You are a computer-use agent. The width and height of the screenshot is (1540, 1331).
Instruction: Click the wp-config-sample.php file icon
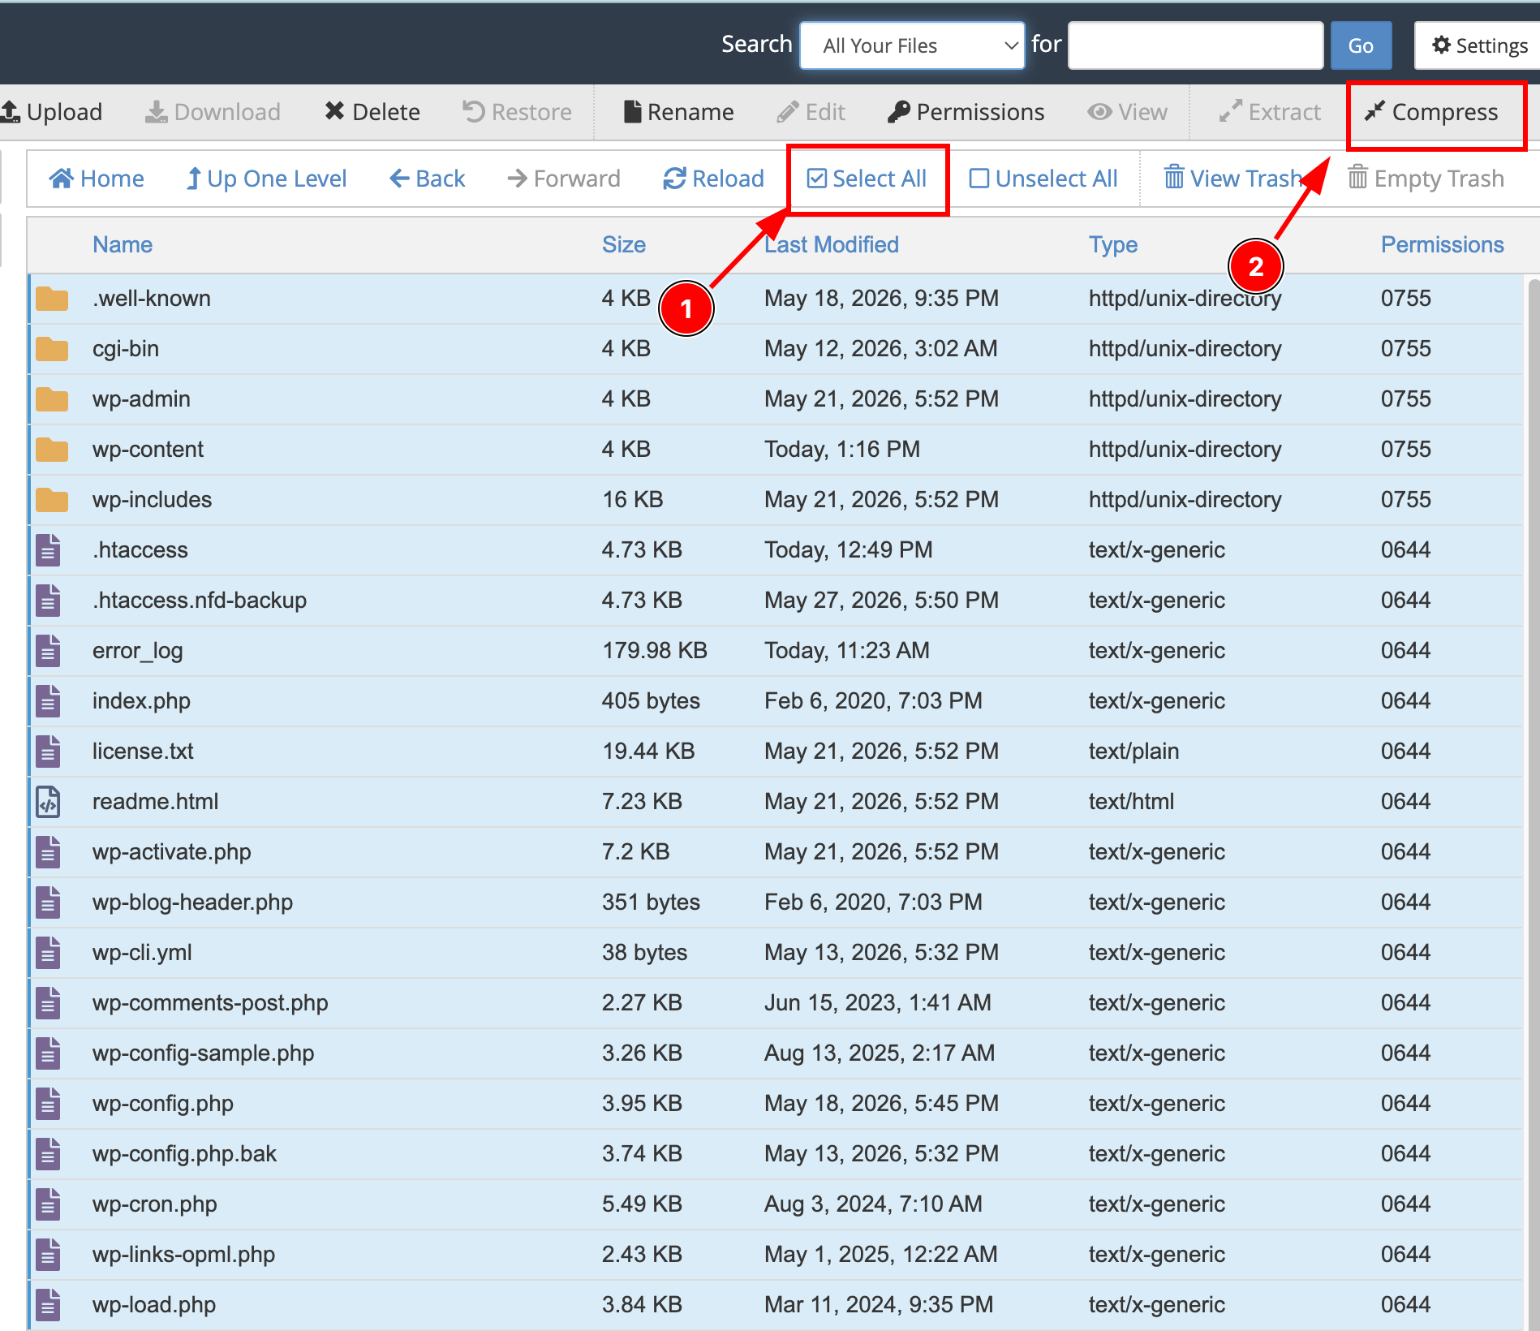(48, 1053)
